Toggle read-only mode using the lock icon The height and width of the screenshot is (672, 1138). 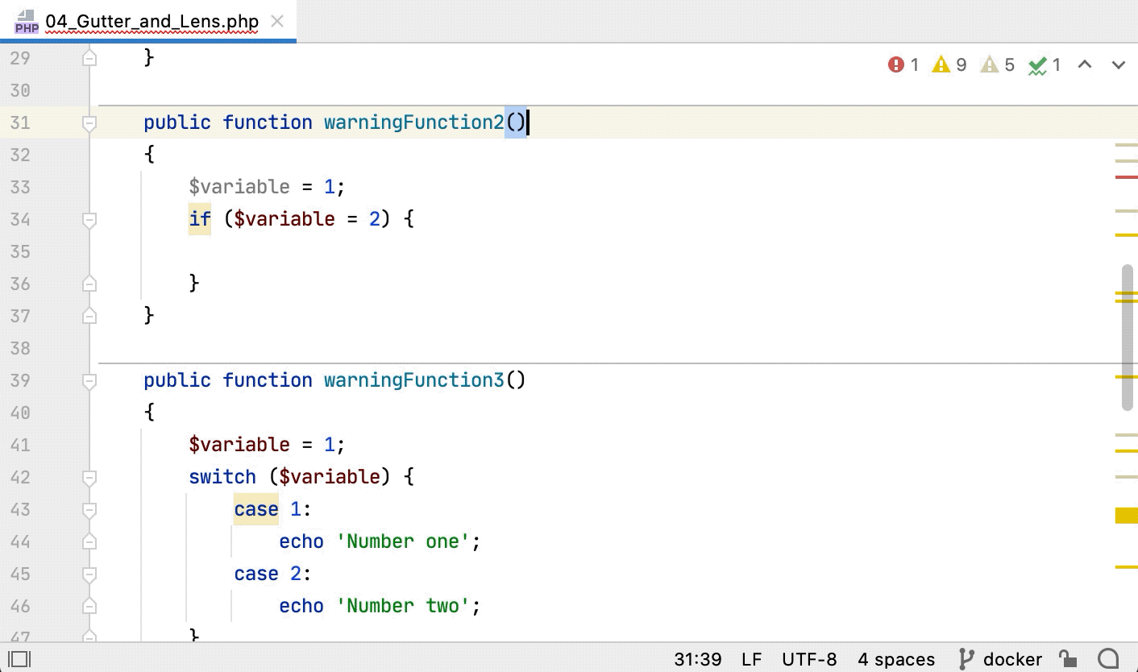click(1069, 658)
